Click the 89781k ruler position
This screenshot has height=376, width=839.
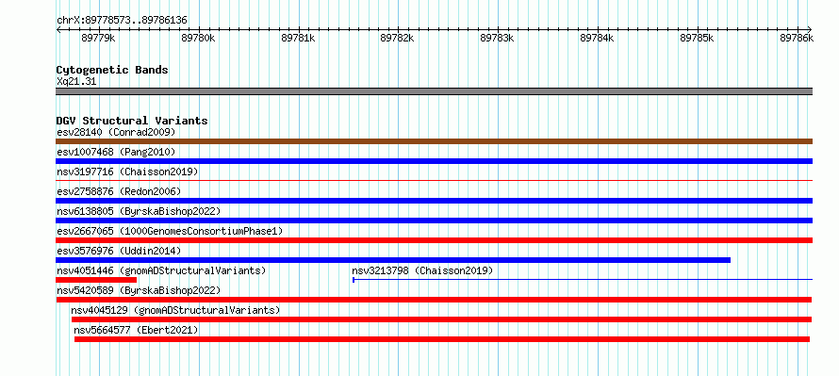(x=298, y=38)
